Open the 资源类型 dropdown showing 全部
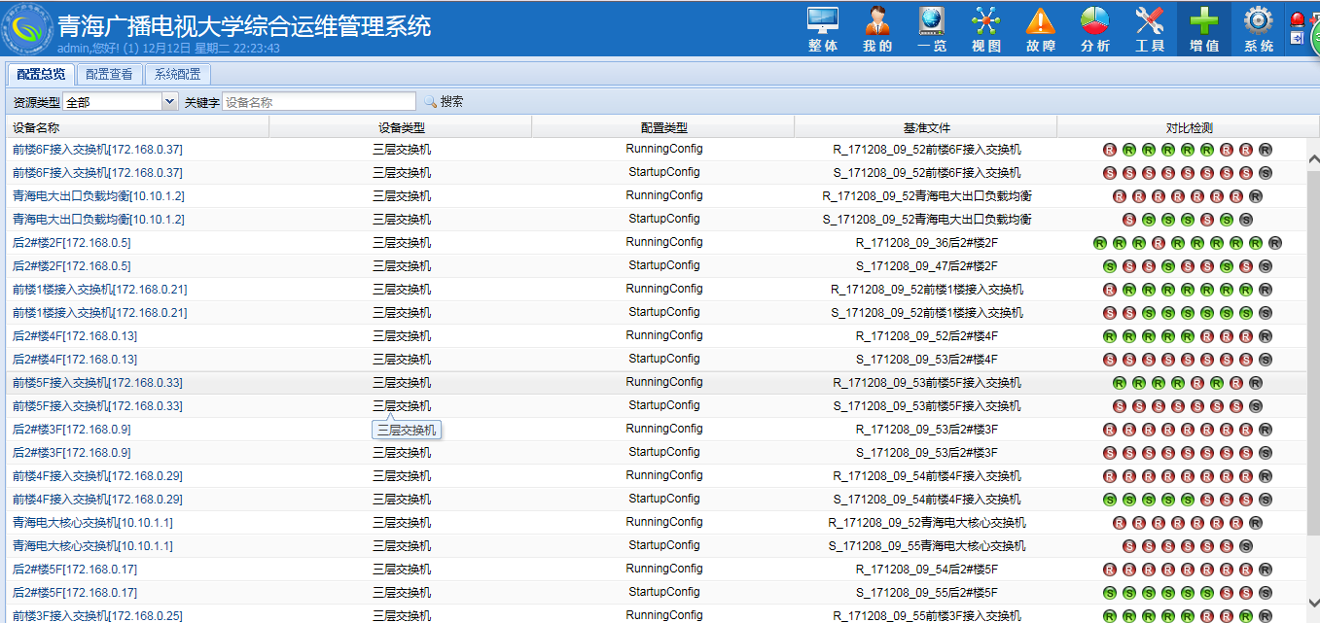This screenshot has width=1320, height=623. (120, 102)
